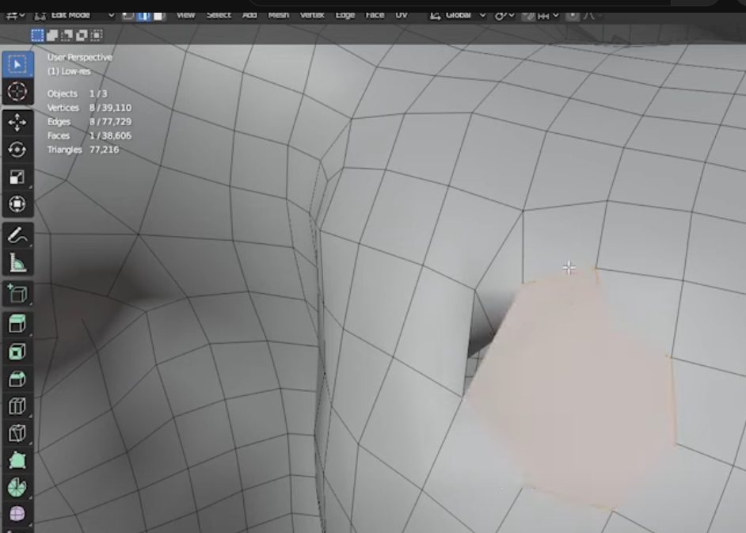
Task: Choose the Measure tool
Action: pos(17,263)
